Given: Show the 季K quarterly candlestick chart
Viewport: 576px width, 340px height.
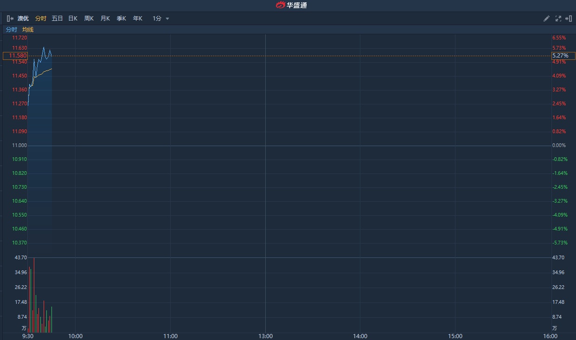Looking at the screenshot, I should click(121, 19).
